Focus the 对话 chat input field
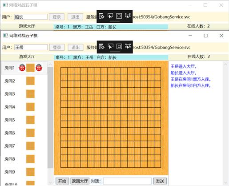This screenshot has width=229, height=186. tap(127, 181)
